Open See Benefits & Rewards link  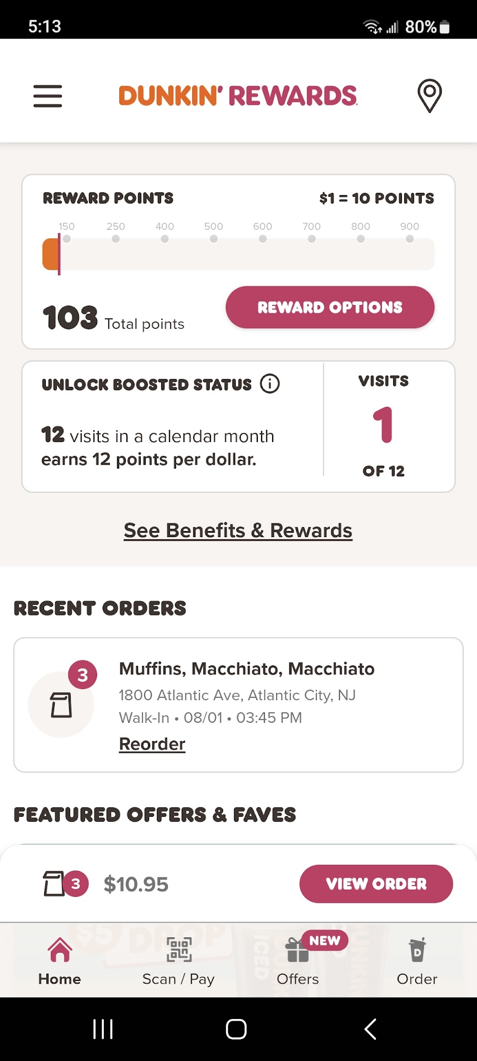coord(238,530)
